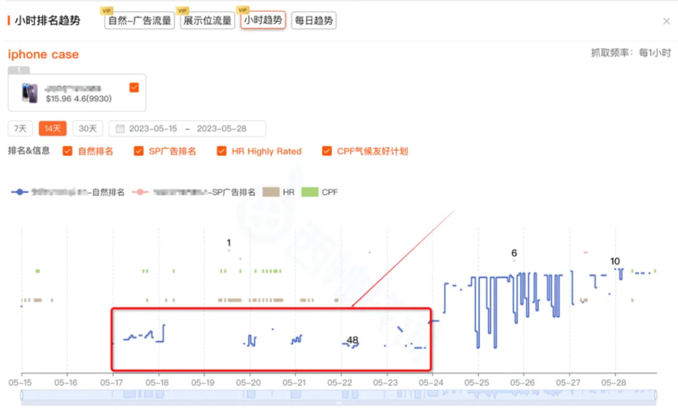The image size is (678, 410).
Task: Toggle the 自然排名 checkbox
Action: pos(67,151)
